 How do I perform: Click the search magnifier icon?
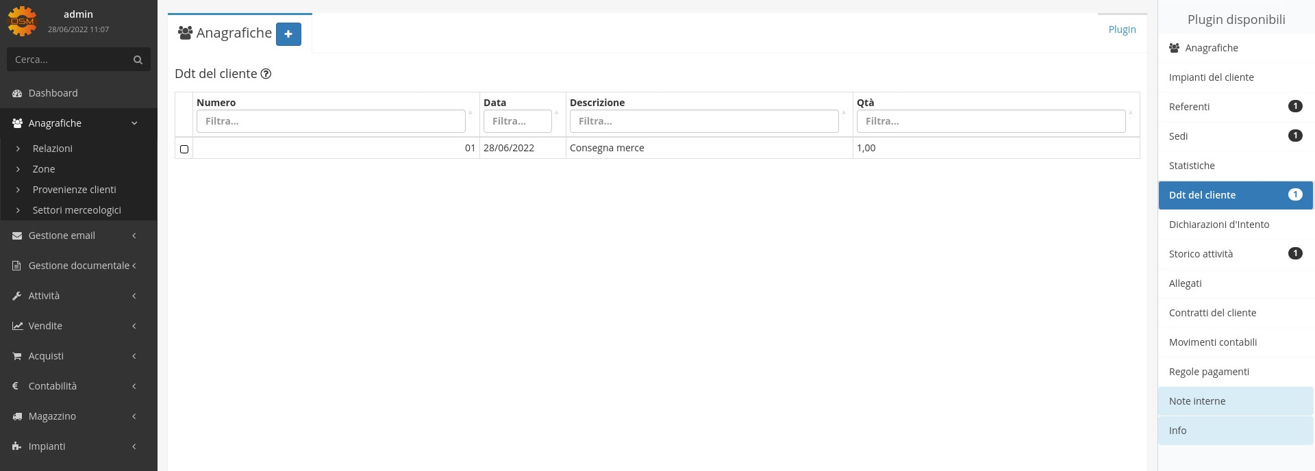click(x=138, y=60)
